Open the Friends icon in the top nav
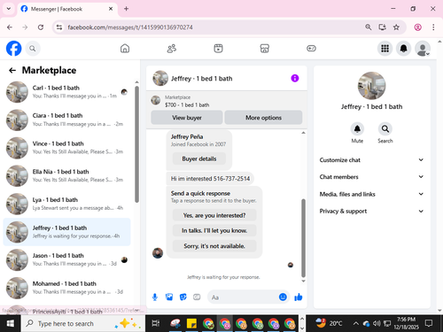 [172, 49]
